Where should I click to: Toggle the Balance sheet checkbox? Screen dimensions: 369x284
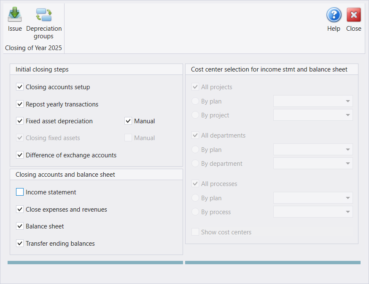click(20, 226)
